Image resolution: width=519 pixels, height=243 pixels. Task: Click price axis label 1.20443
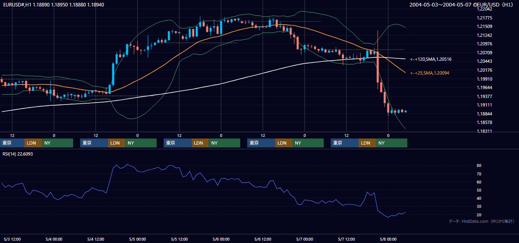(x=484, y=61)
